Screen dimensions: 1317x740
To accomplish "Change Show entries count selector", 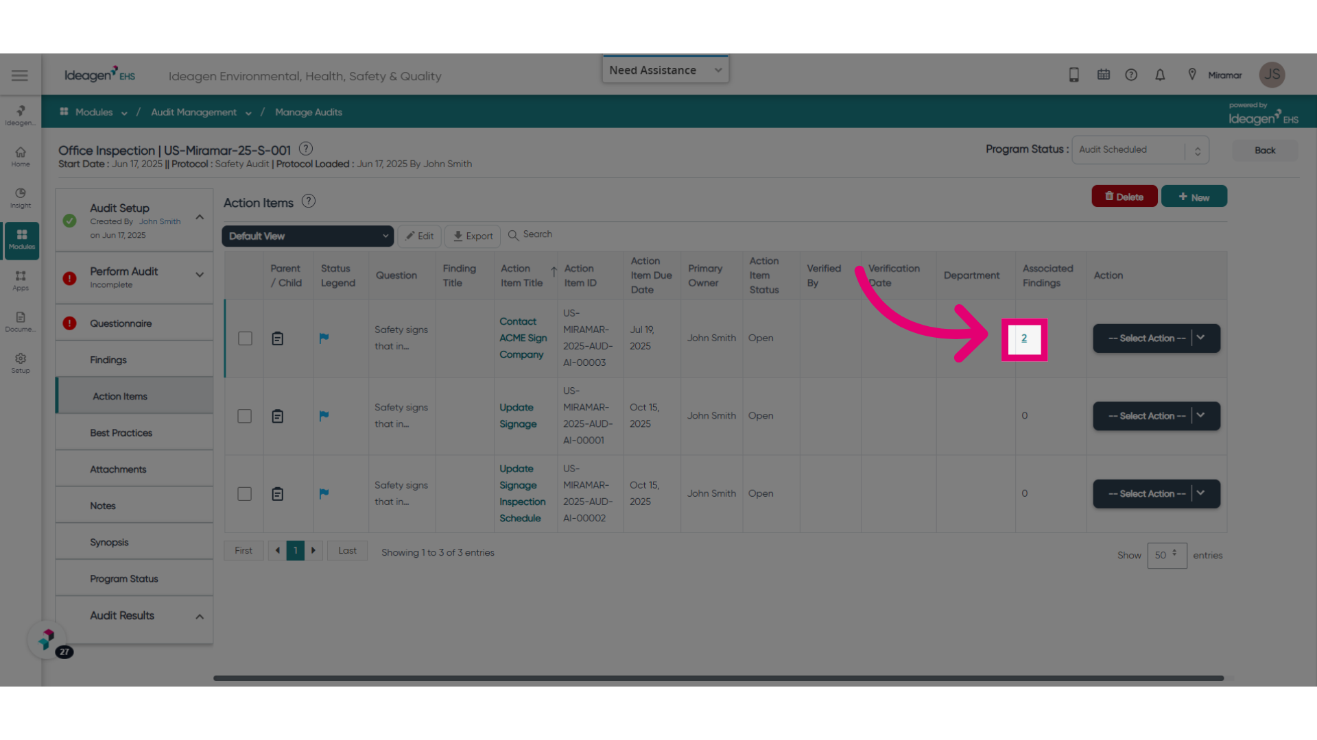I will (x=1167, y=555).
